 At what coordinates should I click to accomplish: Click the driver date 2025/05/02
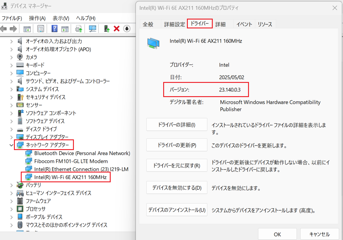pos(232,77)
